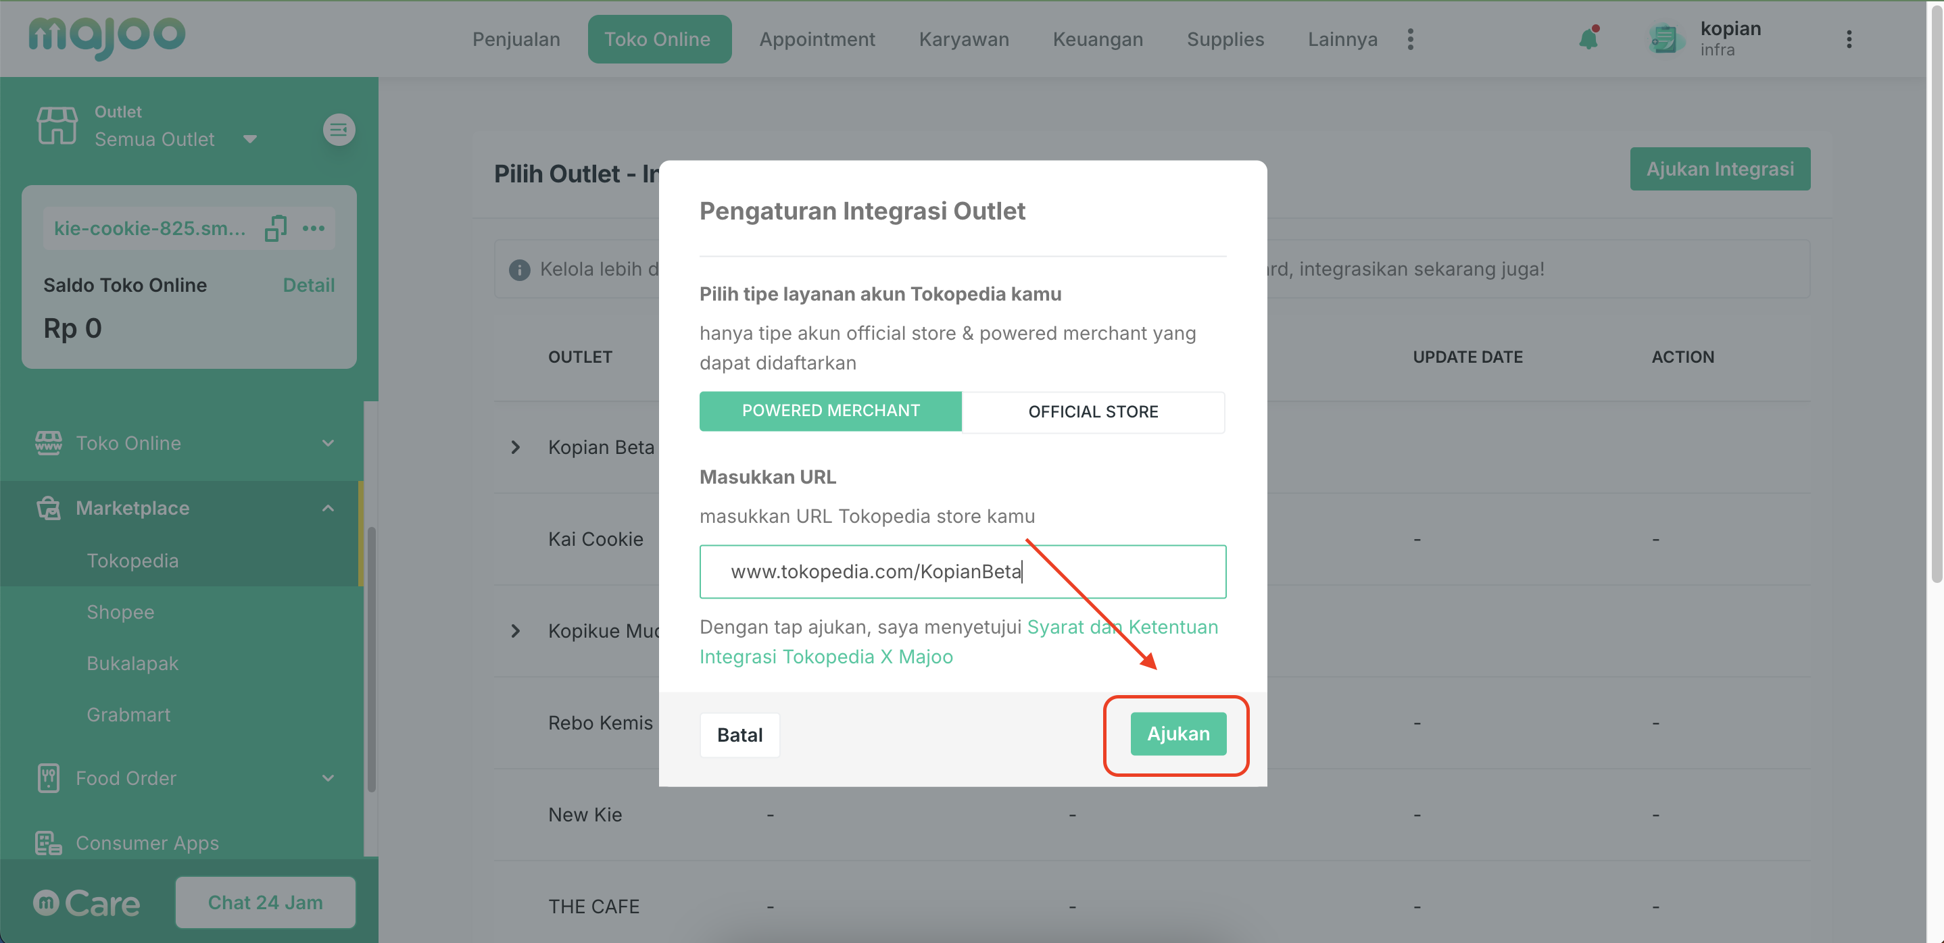Screen dimensions: 1944x943
Task: Click the outlet store icon
Action: point(57,125)
